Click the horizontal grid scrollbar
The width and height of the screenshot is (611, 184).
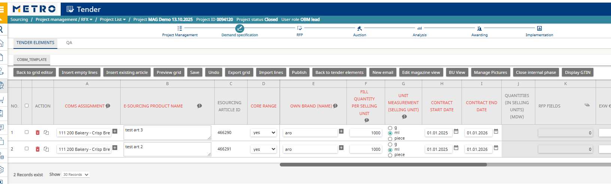[383, 165]
